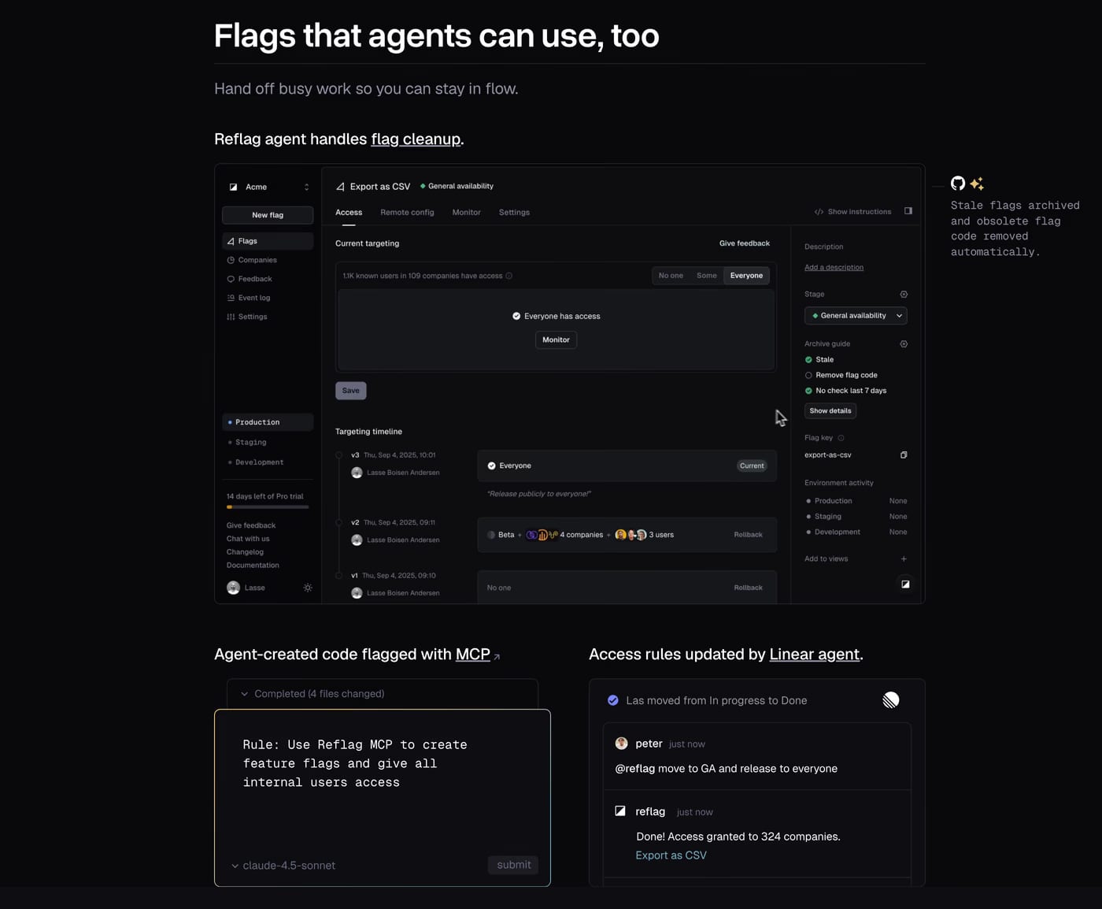Click the info icon beside known users
The width and height of the screenshot is (1102, 909).
(x=509, y=276)
